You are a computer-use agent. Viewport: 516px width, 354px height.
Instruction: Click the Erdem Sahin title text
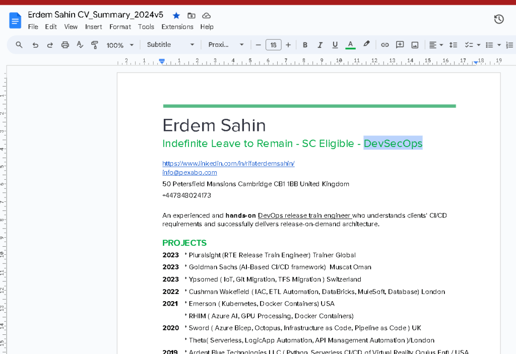click(x=214, y=125)
